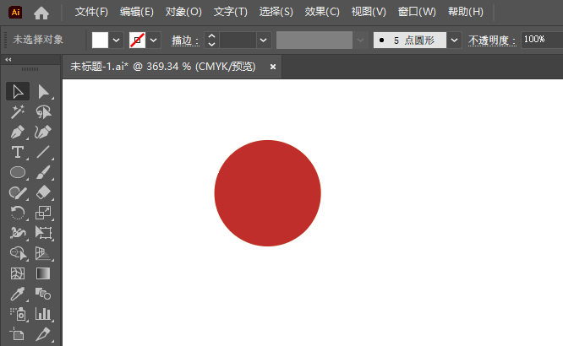The image size is (563, 346).
Task: Click the stroke weight input field
Action: coord(238,40)
